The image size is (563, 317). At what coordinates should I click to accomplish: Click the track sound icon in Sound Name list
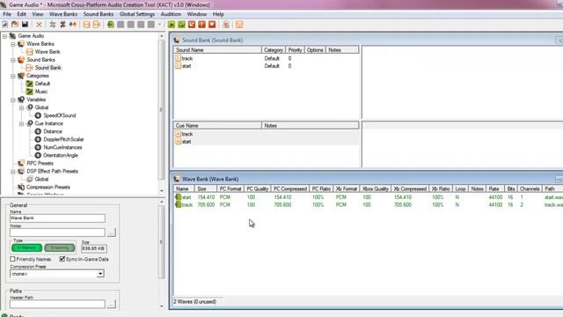coord(178,58)
